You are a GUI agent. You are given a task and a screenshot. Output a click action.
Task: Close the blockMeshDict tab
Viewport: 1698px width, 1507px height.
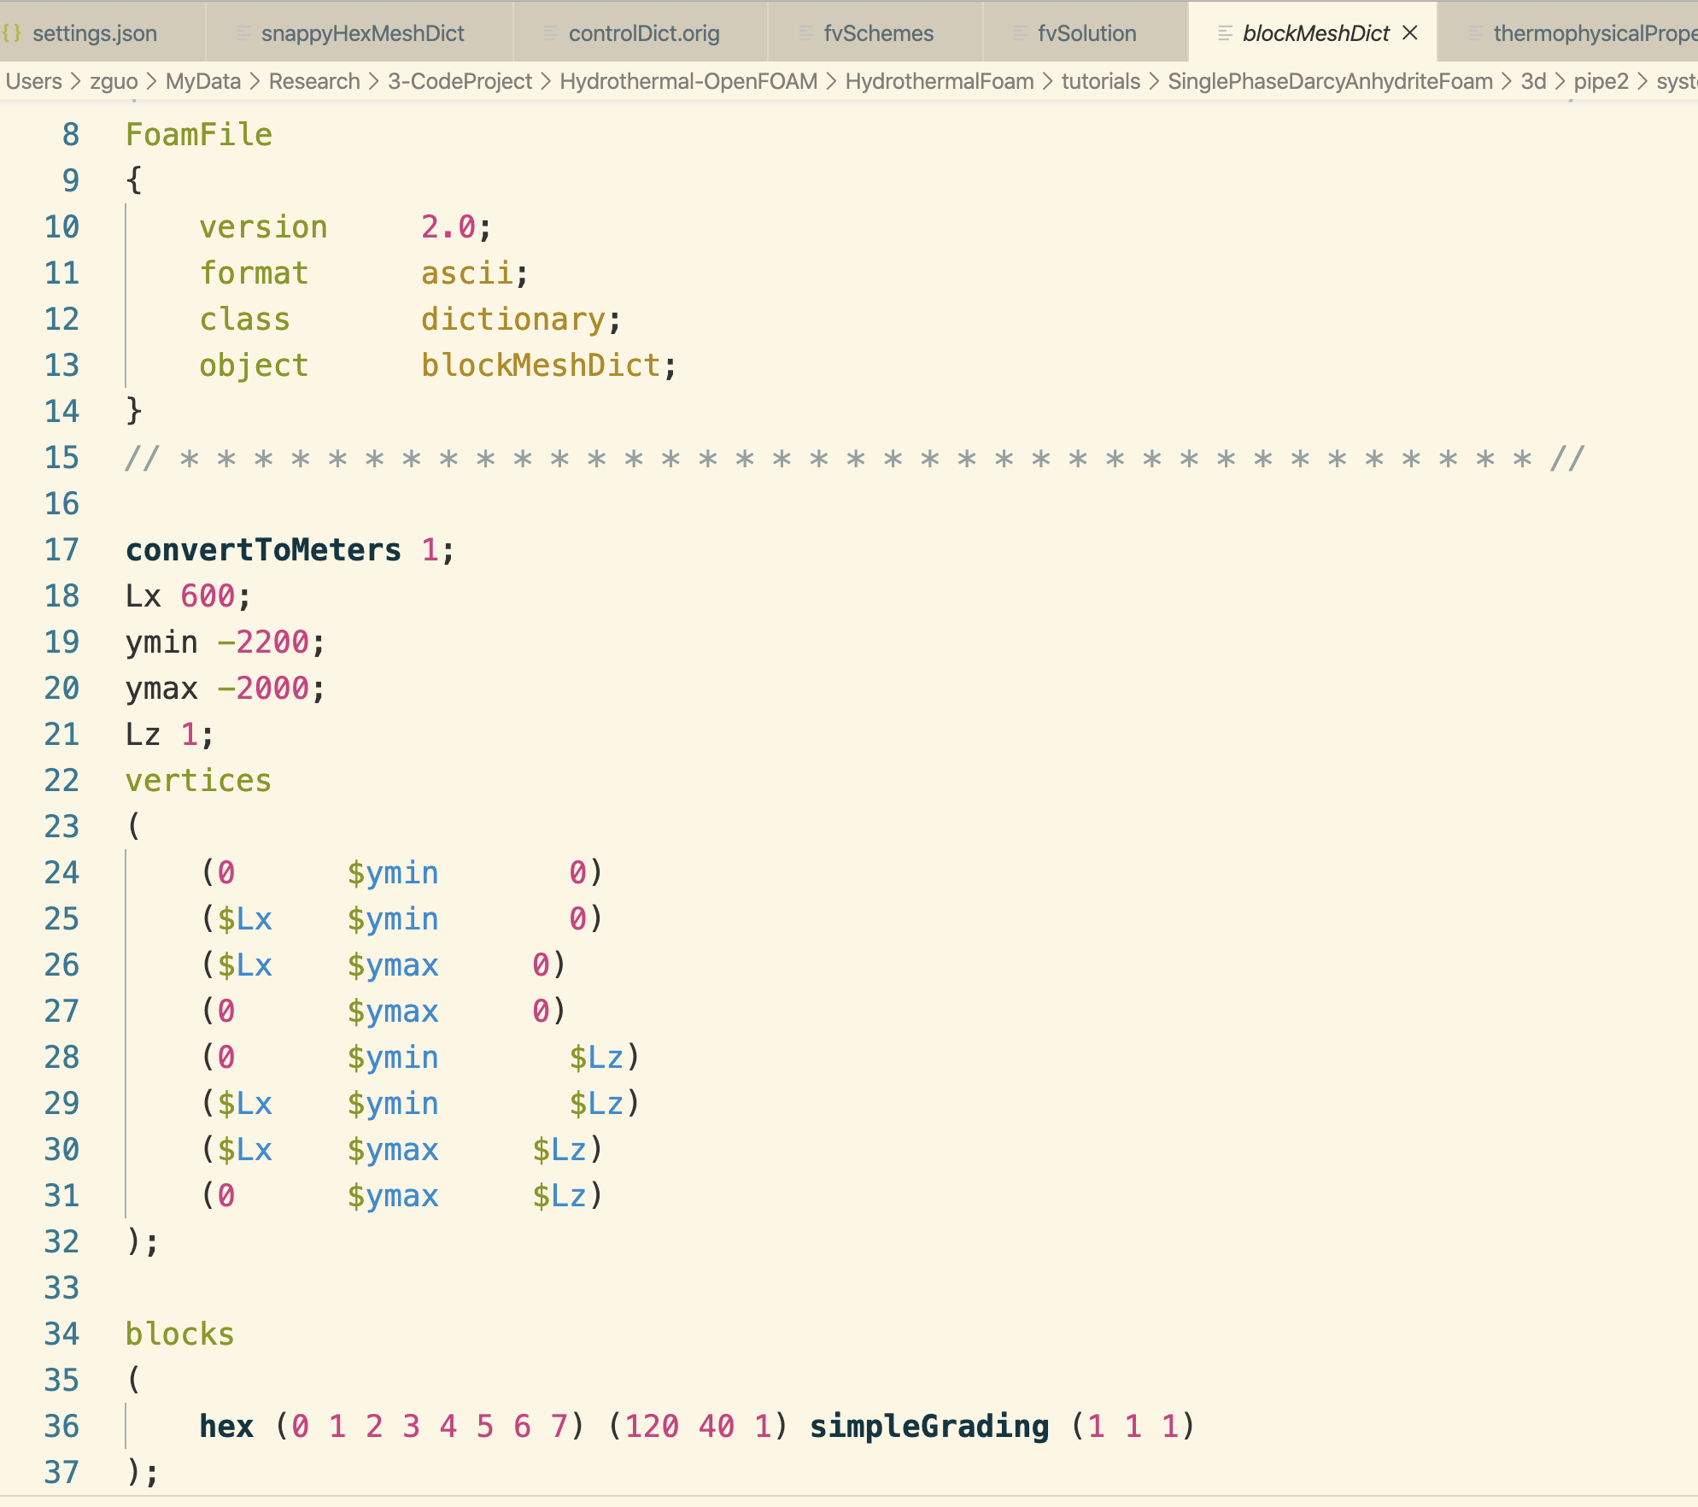tap(1410, 32)
